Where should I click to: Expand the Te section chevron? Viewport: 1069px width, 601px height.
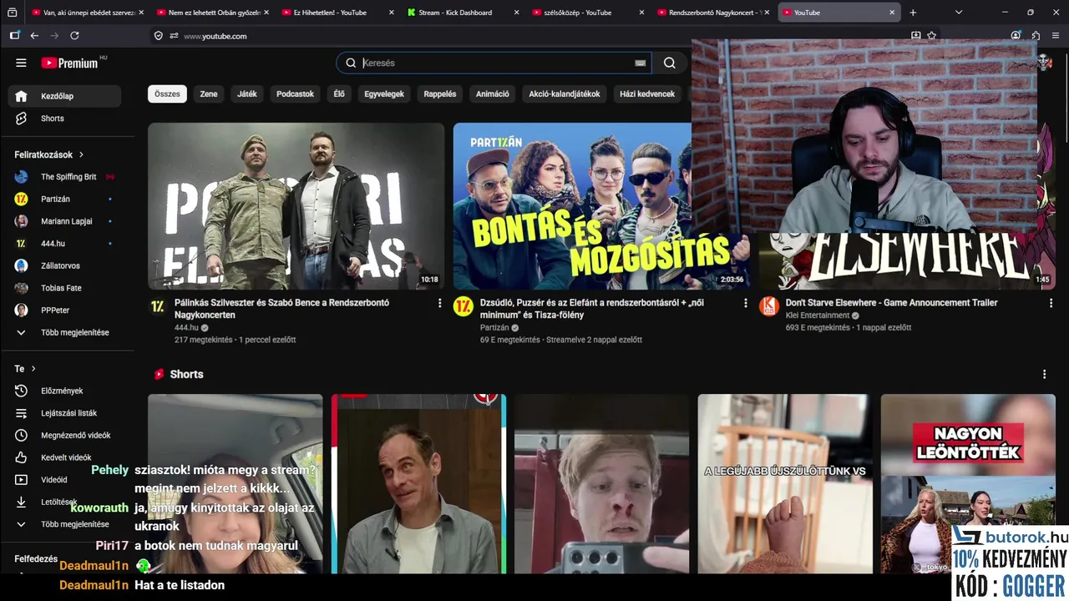click(33, 368)
